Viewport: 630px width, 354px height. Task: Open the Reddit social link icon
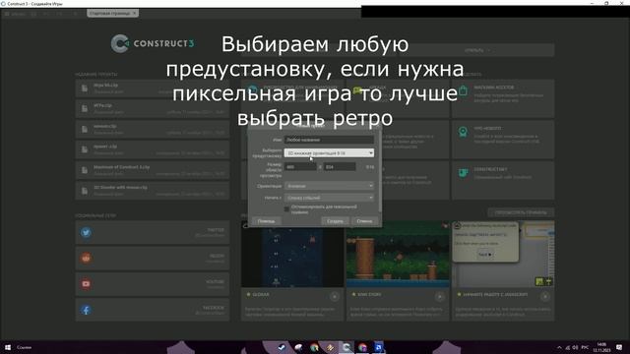[86, 258]
